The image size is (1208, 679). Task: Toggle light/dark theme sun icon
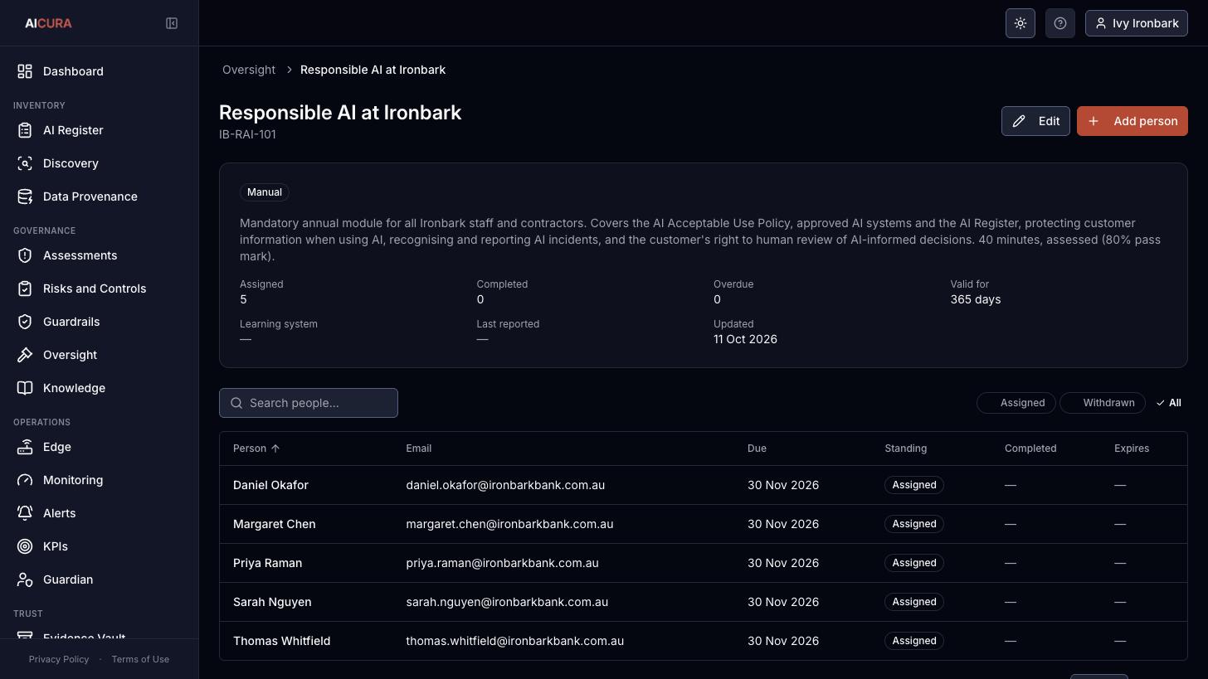tap(1020, 23)
